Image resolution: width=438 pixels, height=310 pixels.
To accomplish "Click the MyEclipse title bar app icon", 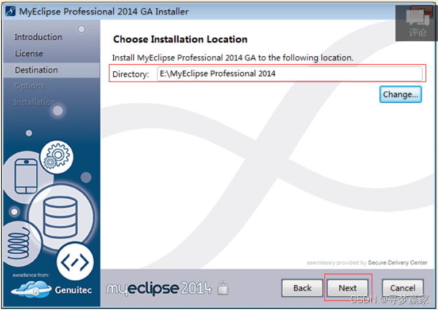I will coord(10,11).
